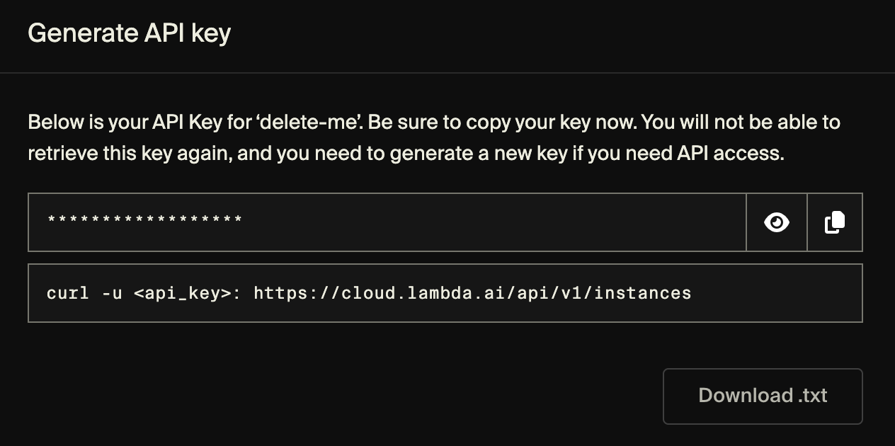Click the word 'curl' in the example command
Screen dimensions: 895x446
point(68,293)
